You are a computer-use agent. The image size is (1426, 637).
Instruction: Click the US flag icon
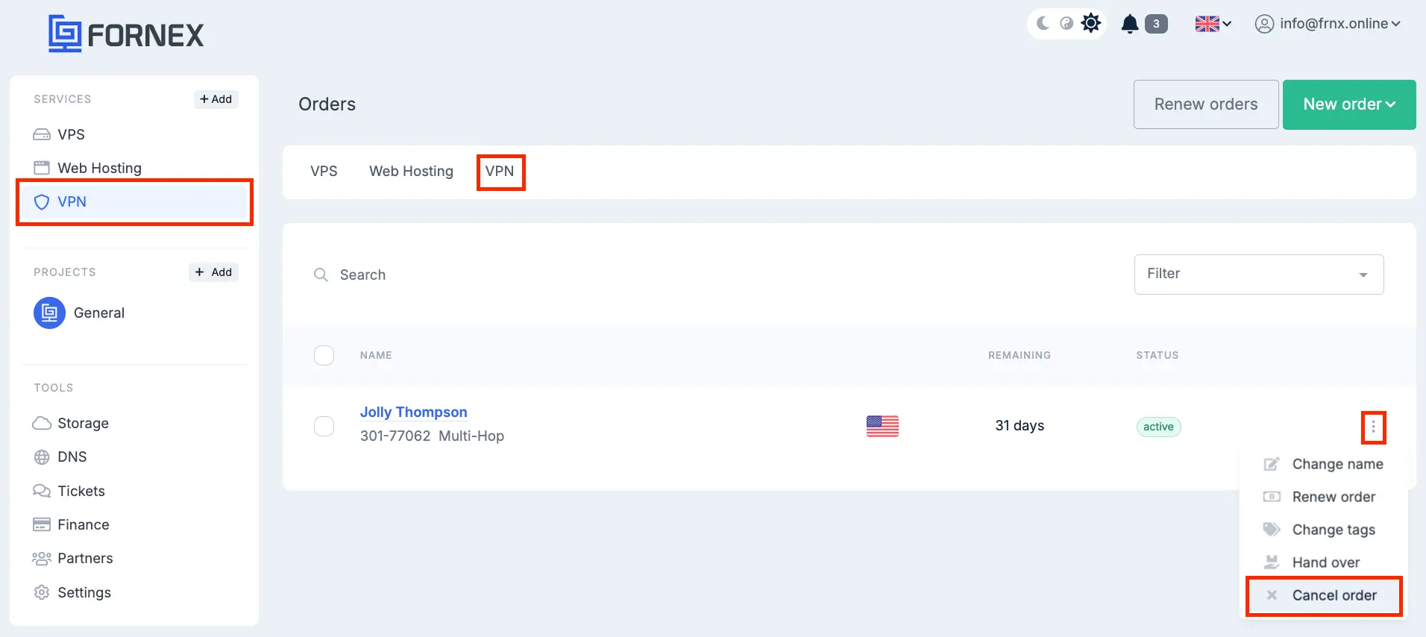(882, 426)
